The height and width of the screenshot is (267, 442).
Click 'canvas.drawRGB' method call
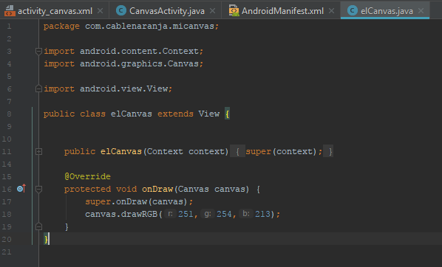coord(121,214)
